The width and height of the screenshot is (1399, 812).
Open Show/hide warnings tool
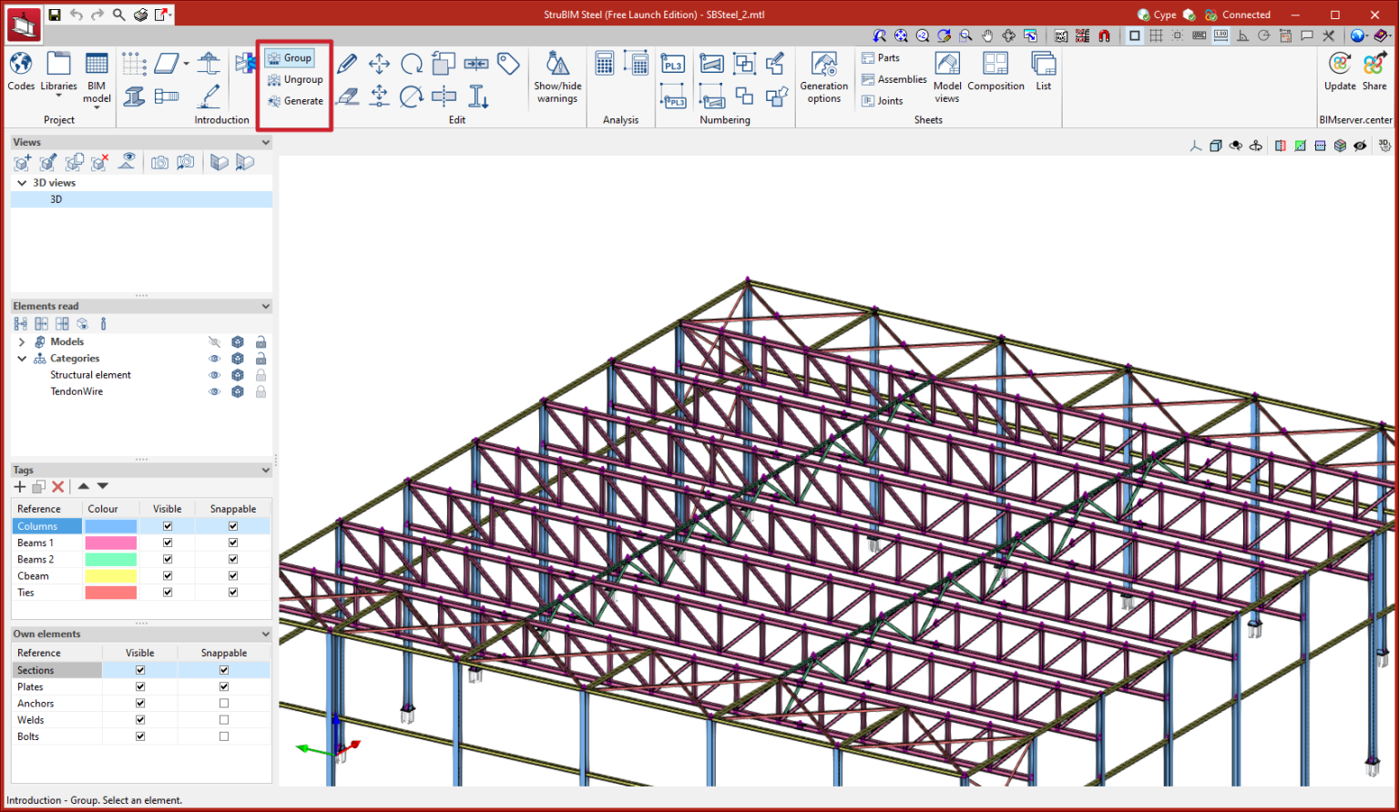click(x=557, y=65)
